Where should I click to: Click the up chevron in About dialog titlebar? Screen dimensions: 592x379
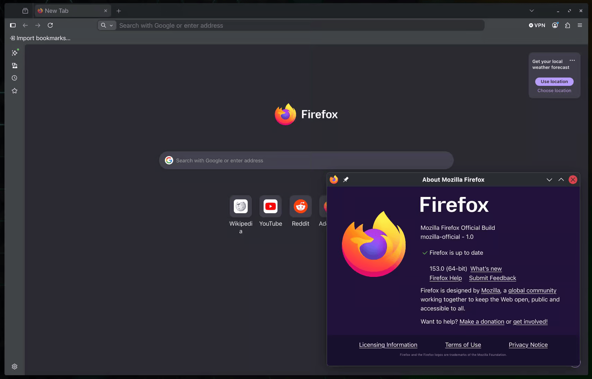tap(561, 180)
